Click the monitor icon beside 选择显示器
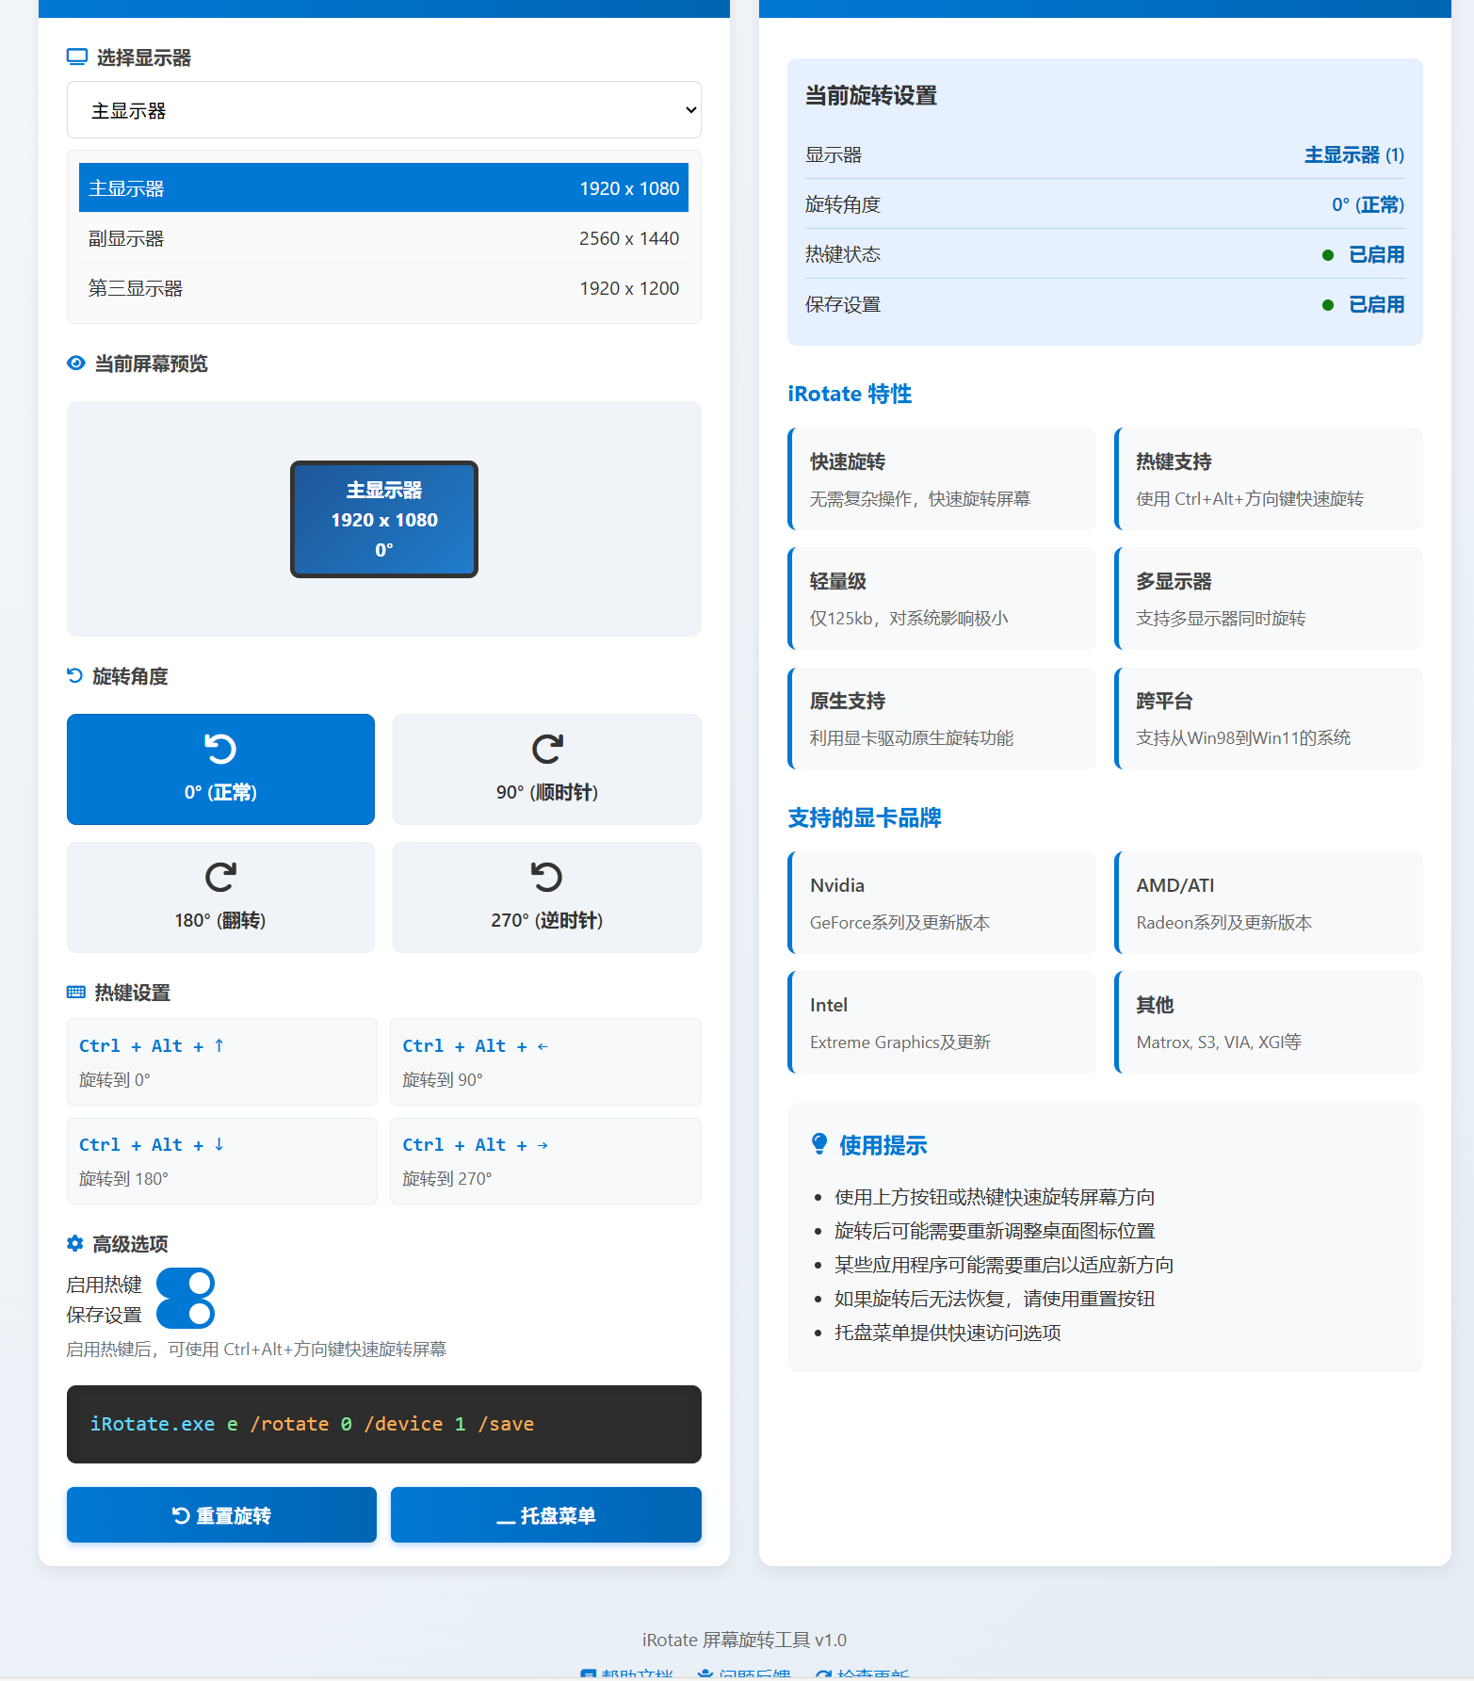 click(77, 57)
